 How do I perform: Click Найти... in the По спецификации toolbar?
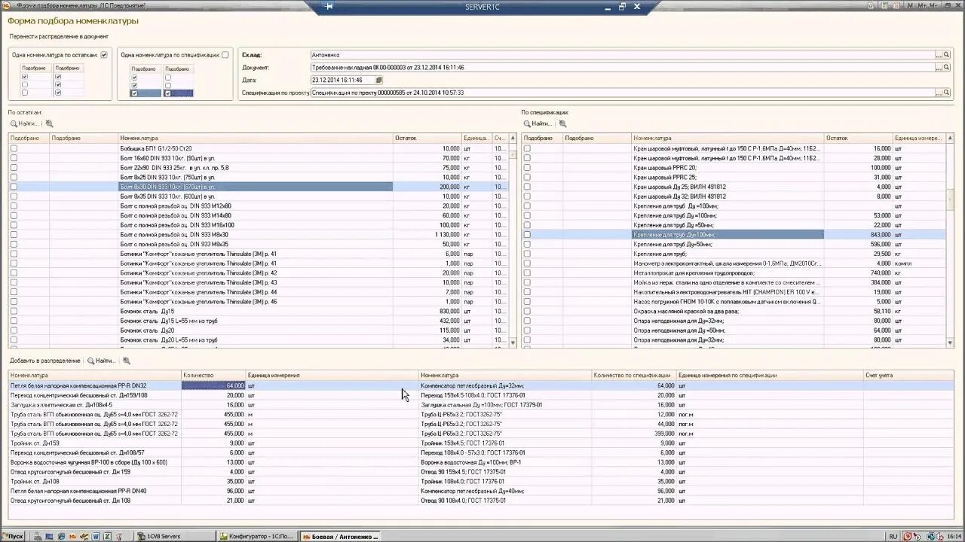click(537, 123)
